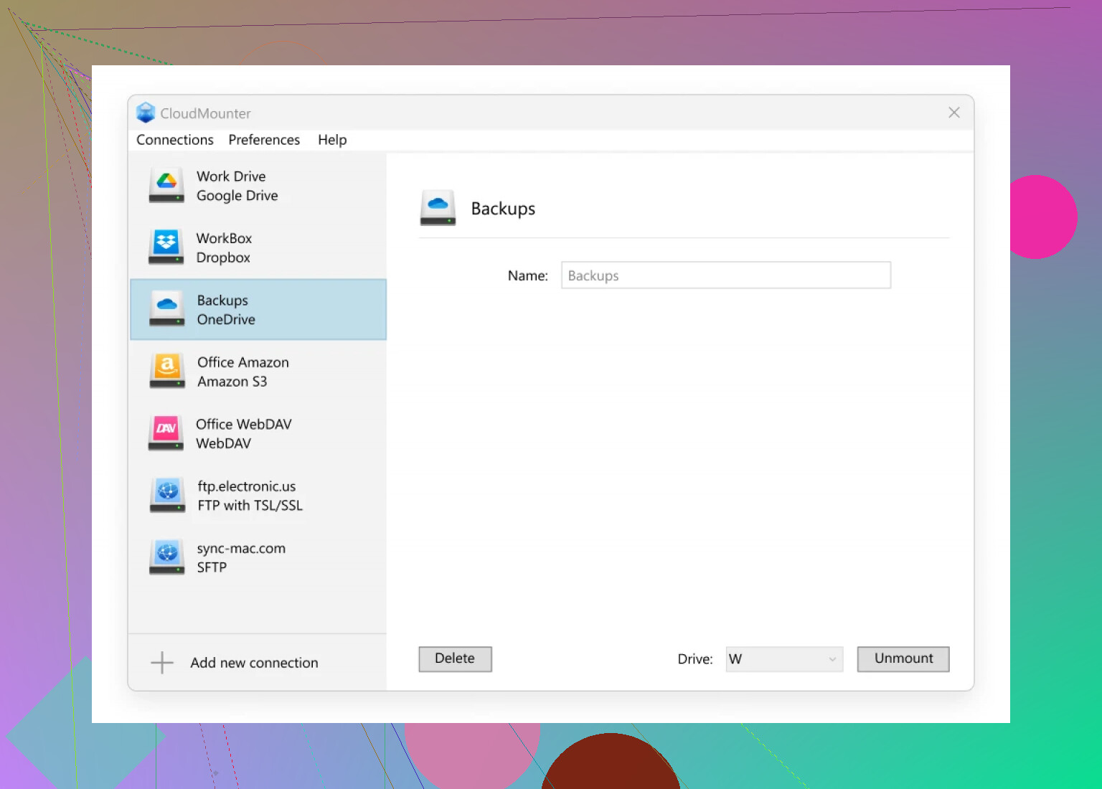
Task: Open the Drive letter dropdown showing W
Action: pyautogui.click(x=784, y=659)
